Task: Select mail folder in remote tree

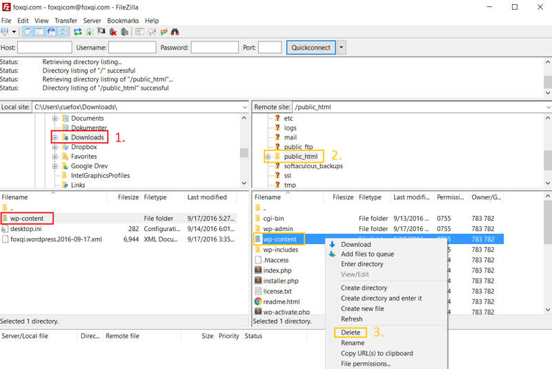Action: click(290, 137)
